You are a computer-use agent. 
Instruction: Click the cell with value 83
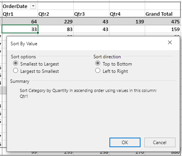[x=56, y=29]
